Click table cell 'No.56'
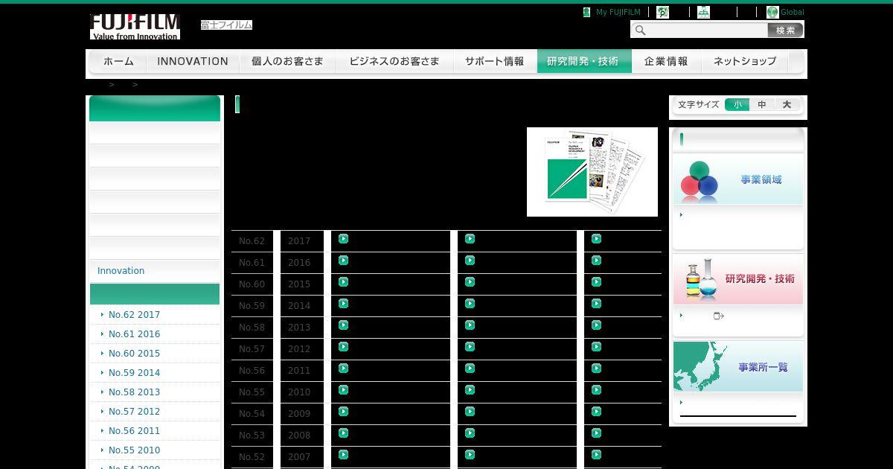This screenshot has height=469, width=893. pos(252,371)
